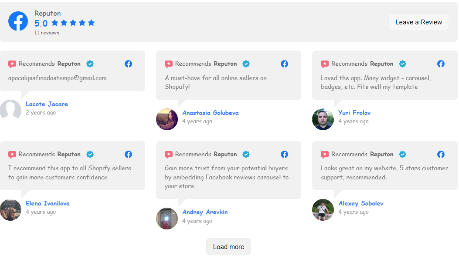This screenshot has height=256, width=459.
Task: Click 'A must-have for all online sellers' review text
Action: click(x=216, y=82)
